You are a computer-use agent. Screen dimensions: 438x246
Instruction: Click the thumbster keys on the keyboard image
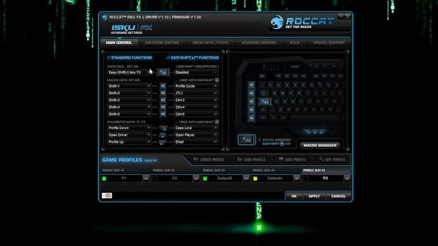pyautogui.click(x=315, y=133)
